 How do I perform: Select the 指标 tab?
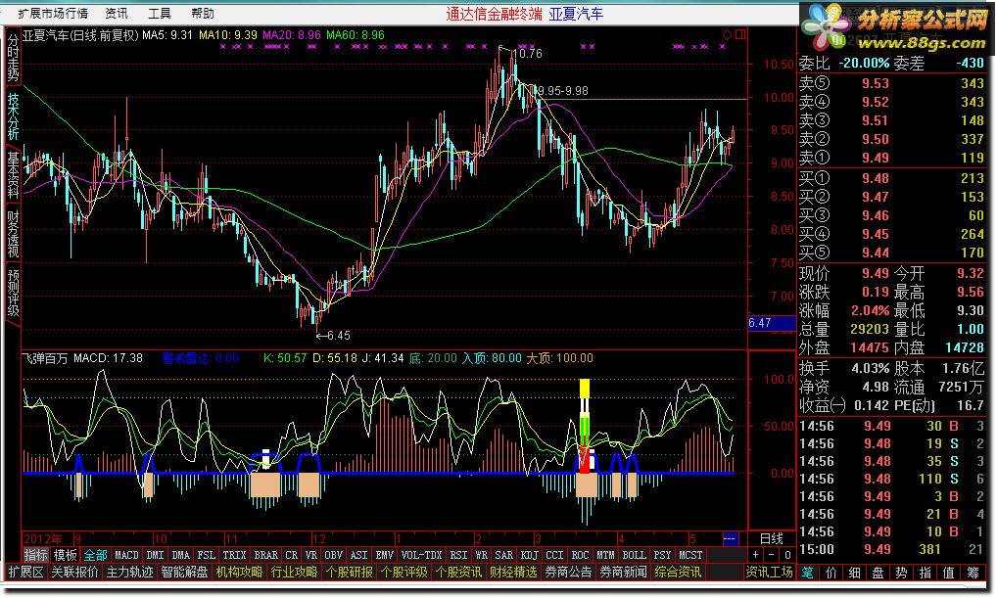point(35,555)
